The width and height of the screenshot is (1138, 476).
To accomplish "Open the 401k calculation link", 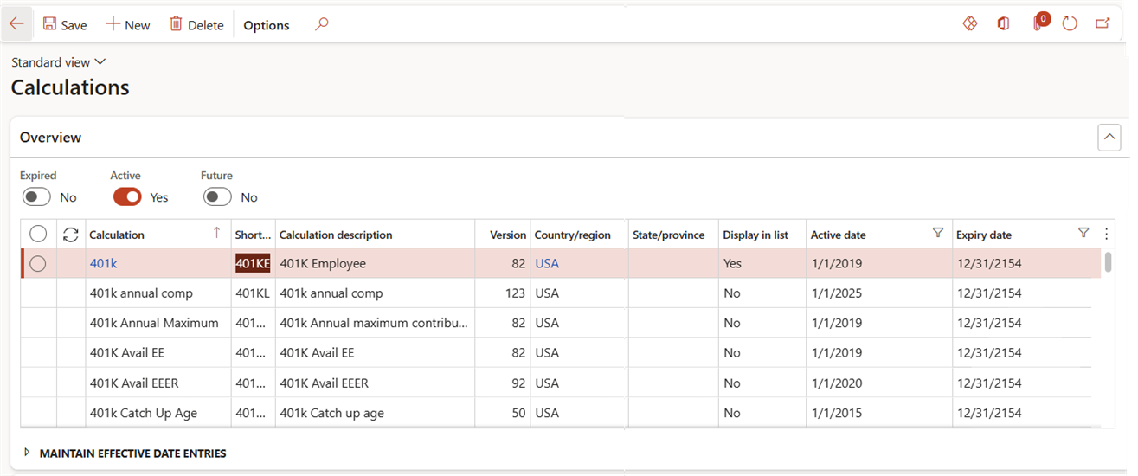I will click(x=103, y=264).
